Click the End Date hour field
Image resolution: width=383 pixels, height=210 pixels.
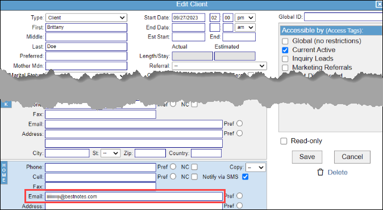pos(215,27)
